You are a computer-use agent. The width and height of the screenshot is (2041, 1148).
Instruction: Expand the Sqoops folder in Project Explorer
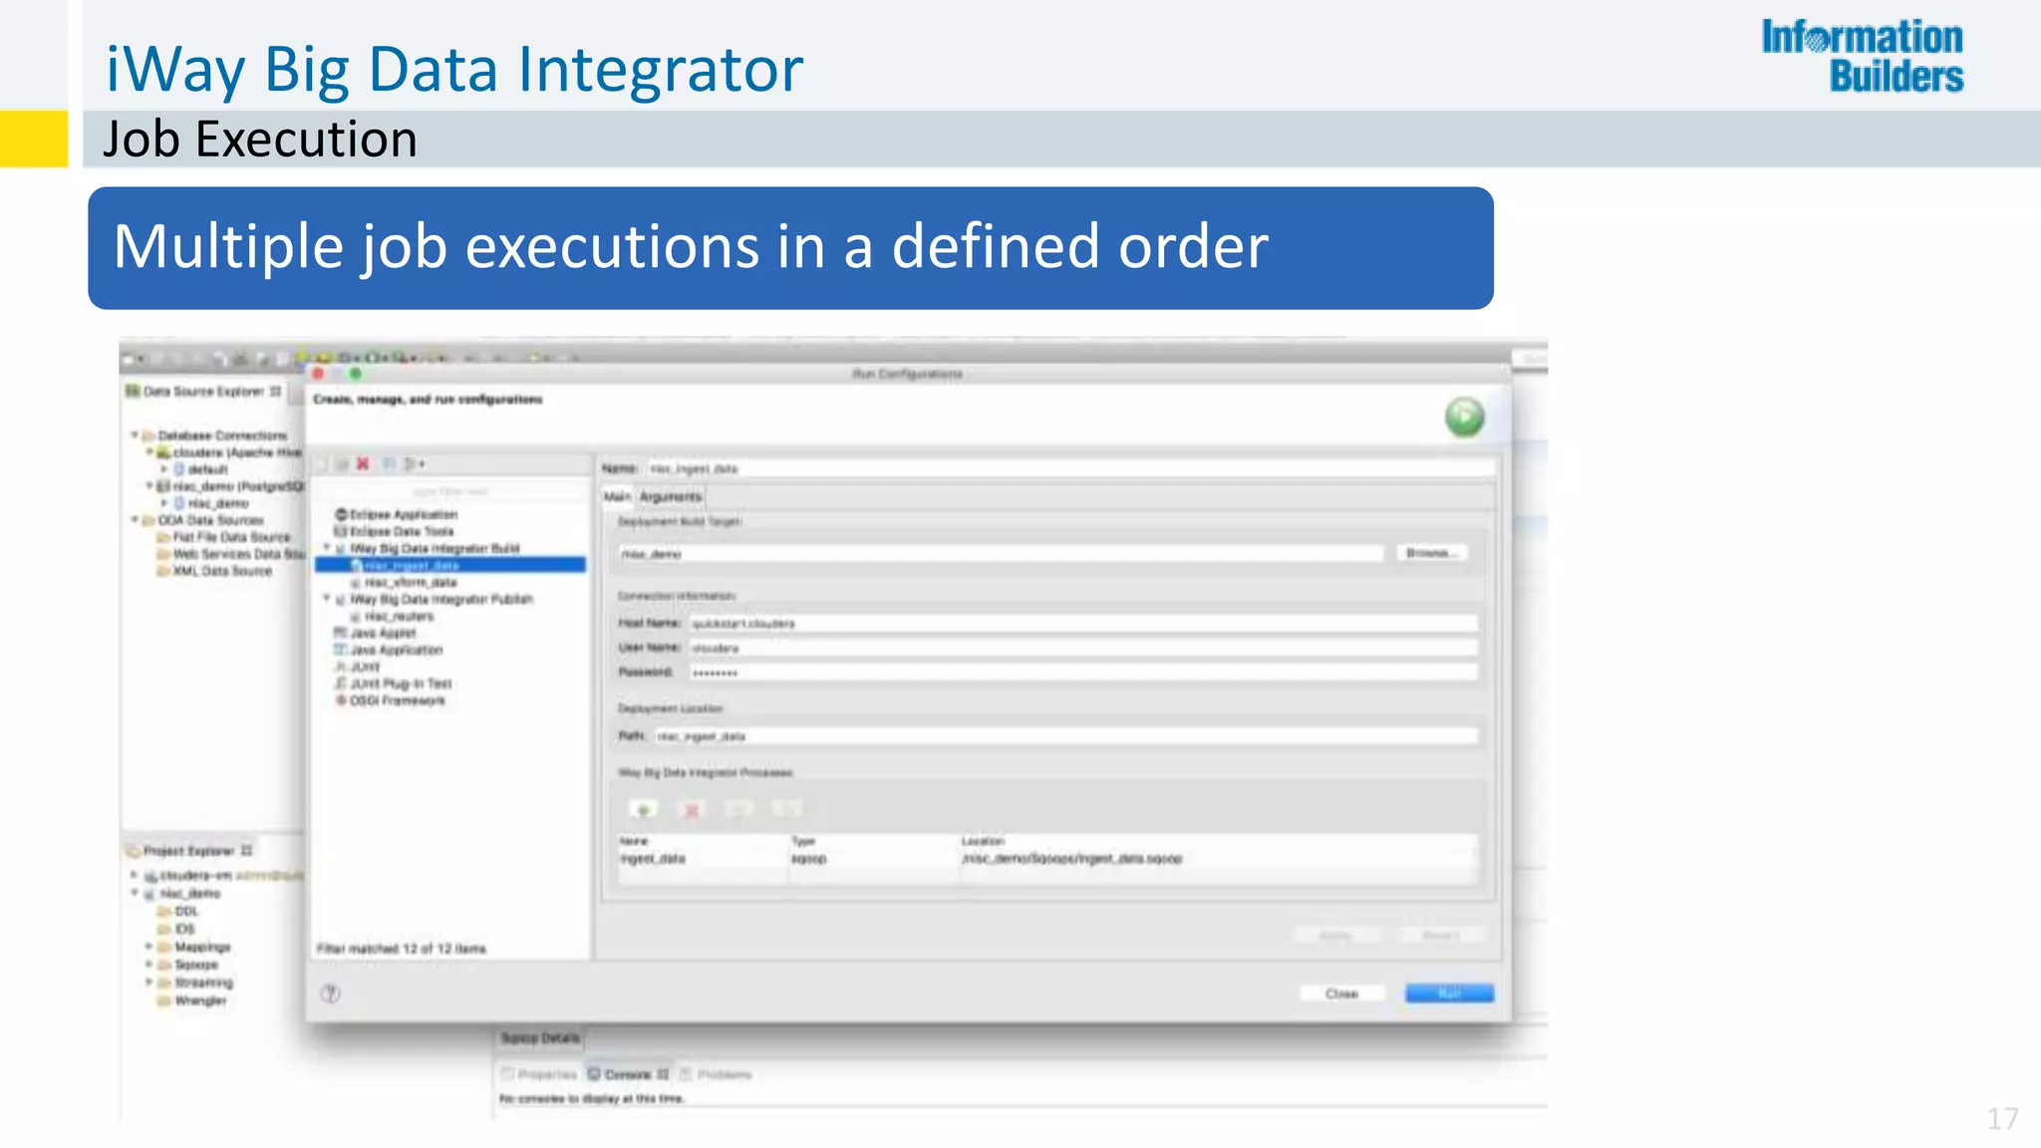coord(148,965)
